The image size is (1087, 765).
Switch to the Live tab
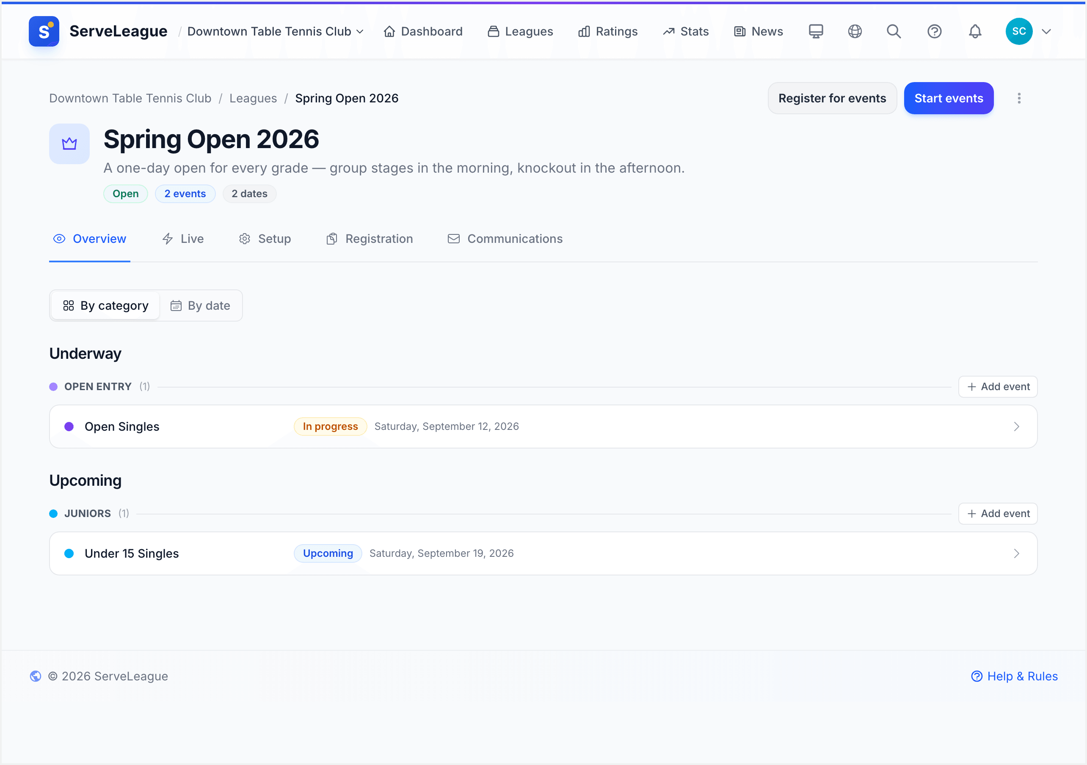(x=183, y=239)
